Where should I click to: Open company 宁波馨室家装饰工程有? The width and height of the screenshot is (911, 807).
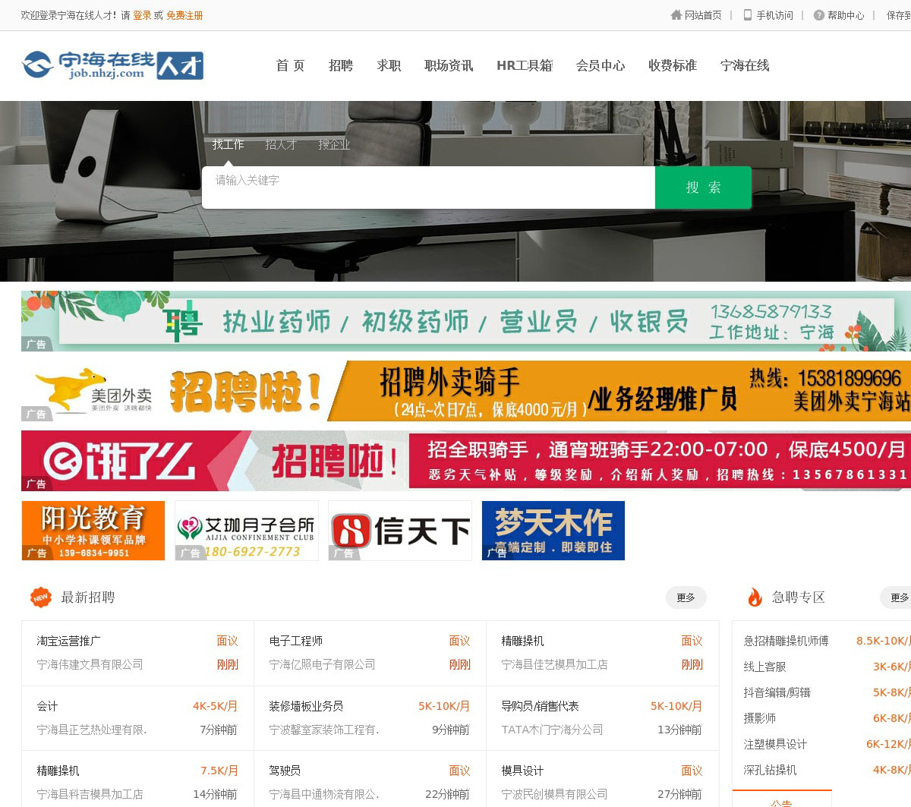pos(324,730)
